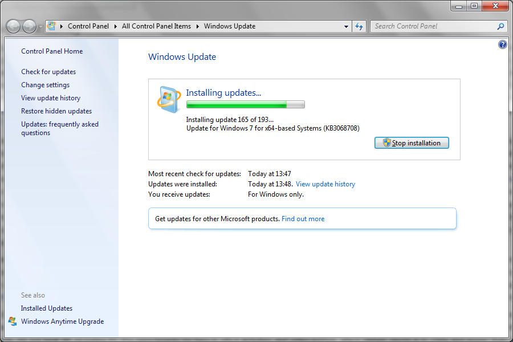Click the Control Panel icon in address bar
Viewport: 513px width, 342px height.
[x=51, y=26]
